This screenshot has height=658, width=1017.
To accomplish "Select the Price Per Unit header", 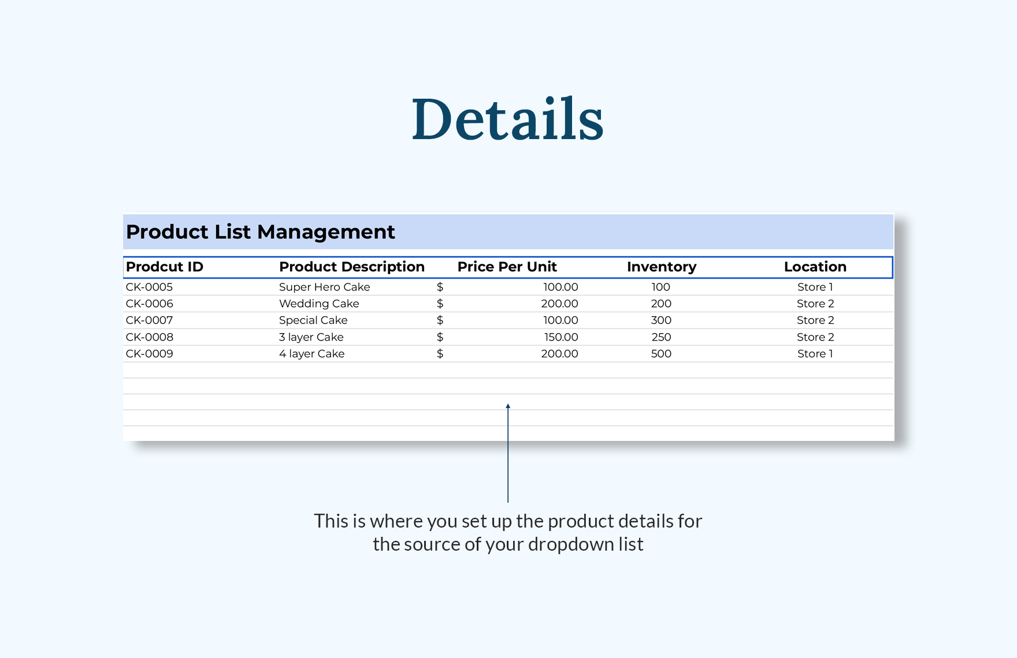I will (x=507, y=267).
